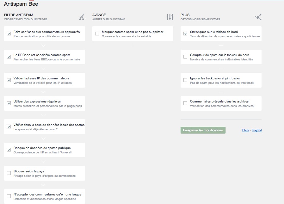284x204 pixels.
Task: Open the PayPal donation link
Action: coord(257,130)
